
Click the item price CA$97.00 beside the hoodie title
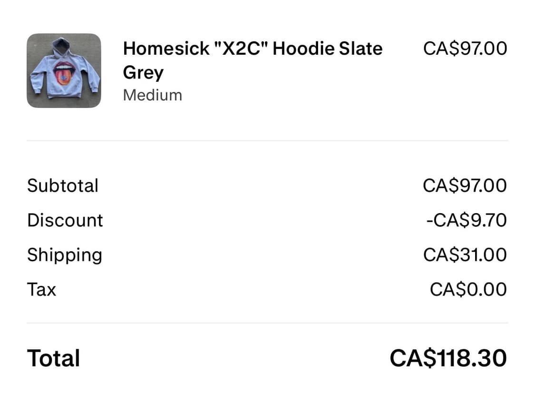465,49
